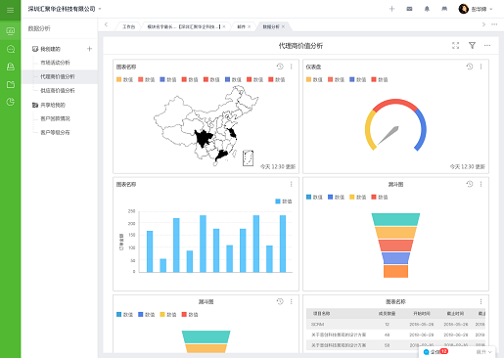The height and width of the screenshot is (358, 504).
Task: Open the mail envelope icon in top bar
Action: 409,9
